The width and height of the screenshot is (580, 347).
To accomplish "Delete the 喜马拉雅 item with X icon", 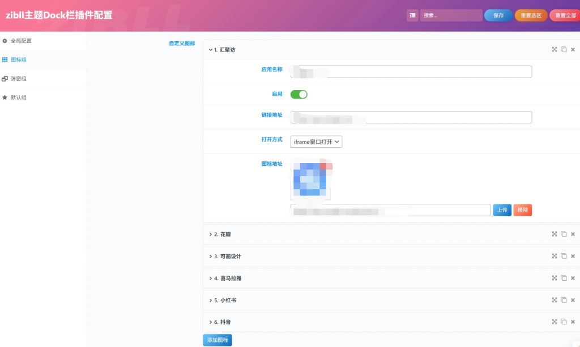I will 573,279.
